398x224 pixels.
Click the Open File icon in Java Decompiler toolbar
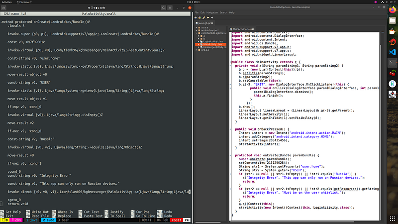tap(196, 18)
